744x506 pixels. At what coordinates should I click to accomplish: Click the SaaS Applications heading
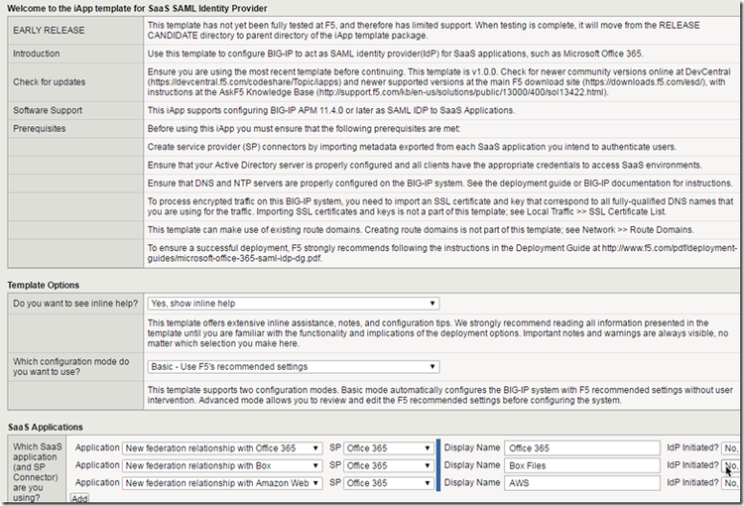(x=46, y=428)
